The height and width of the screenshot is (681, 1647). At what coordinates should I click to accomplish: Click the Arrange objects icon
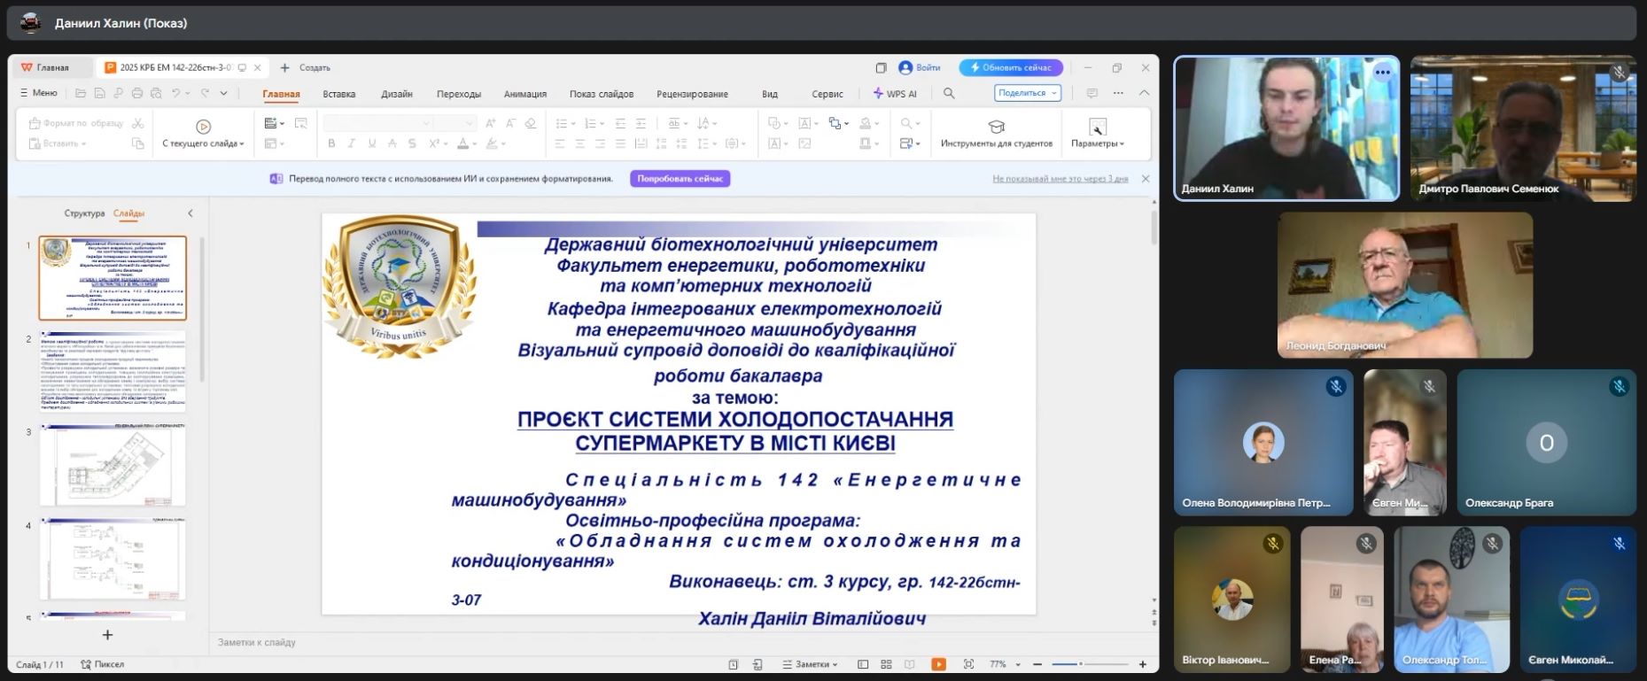pos(835,123)
